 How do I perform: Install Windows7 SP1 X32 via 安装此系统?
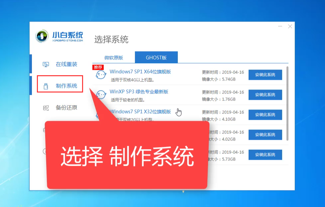click(265, 114)
